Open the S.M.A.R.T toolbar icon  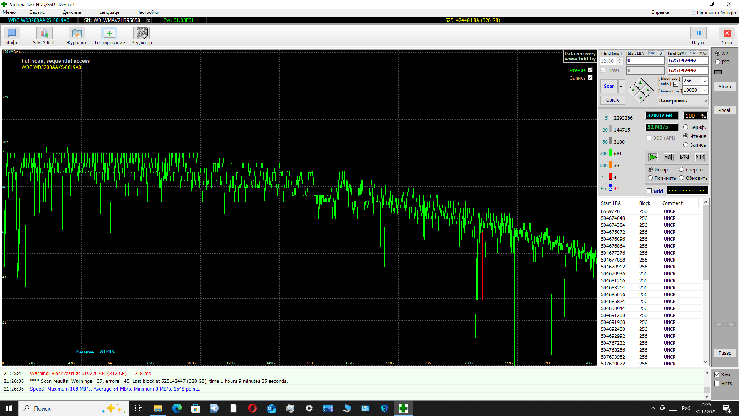pyautogui.click(x=44, y=34)
